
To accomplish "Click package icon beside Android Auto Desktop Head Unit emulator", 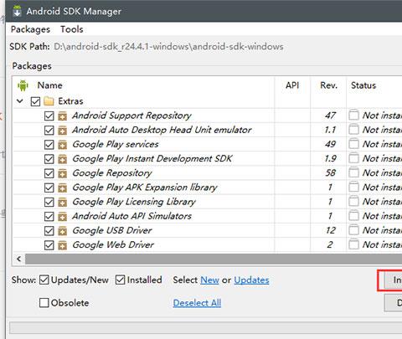I will [63, 131].
